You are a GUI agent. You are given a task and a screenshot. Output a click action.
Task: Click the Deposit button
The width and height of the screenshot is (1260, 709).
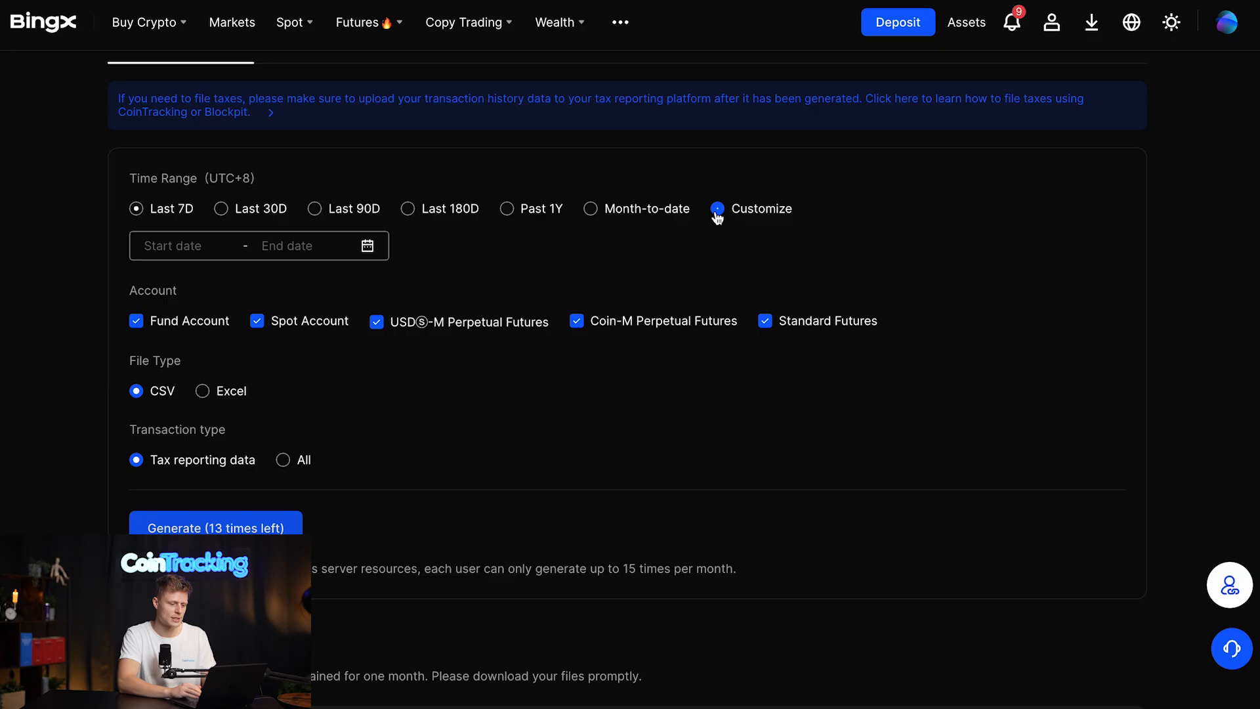(898, 22)
